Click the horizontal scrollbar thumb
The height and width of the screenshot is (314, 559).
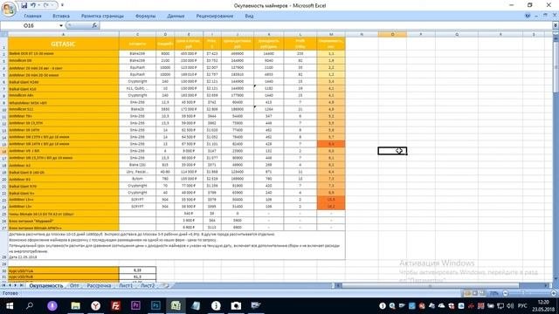pos(430,285)
